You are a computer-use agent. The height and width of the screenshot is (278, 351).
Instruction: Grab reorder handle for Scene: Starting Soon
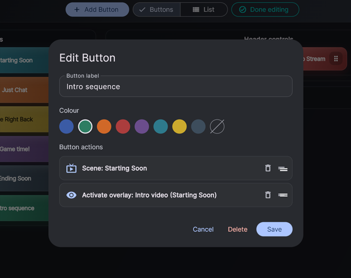point(283,168)
